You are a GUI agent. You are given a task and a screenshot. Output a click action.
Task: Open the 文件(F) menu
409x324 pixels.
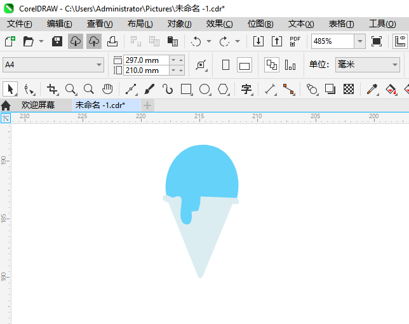[19, 24]
